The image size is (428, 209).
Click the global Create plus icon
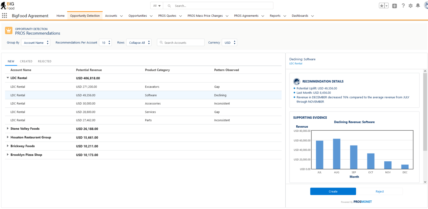(x=394, y=5)
